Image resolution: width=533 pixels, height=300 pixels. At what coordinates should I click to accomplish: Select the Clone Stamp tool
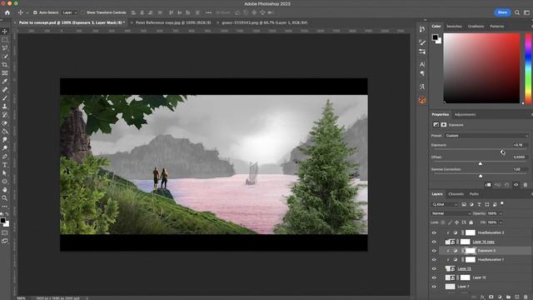pyautogui.click(x=5, y=107)
